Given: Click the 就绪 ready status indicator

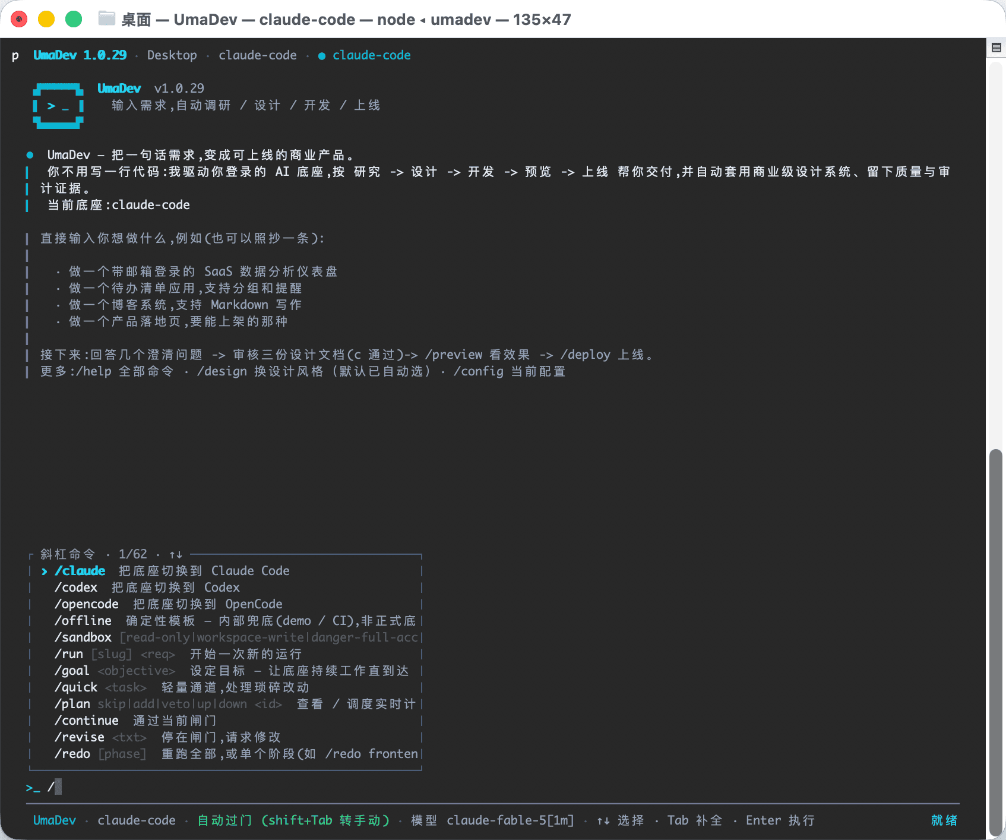Looking at the screenshot, I should click(944, 820).
